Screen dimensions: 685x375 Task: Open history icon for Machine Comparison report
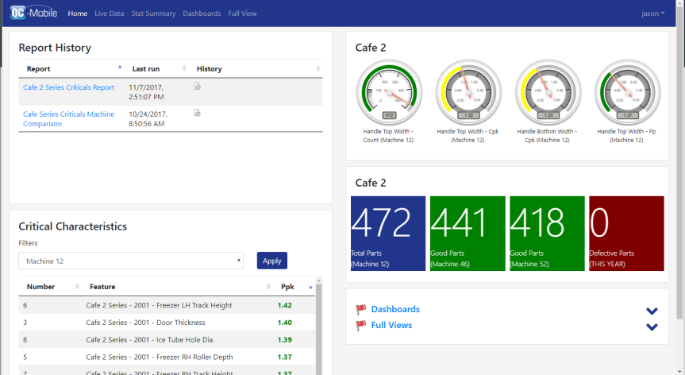(x=197, y=113)
